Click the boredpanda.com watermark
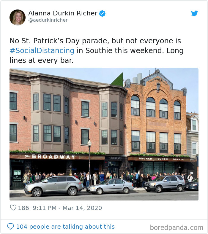 click(177, 227)
